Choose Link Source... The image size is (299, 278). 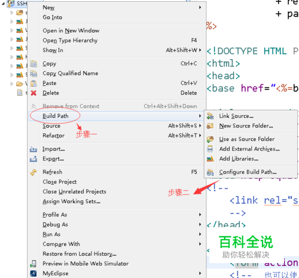click(x=251, y=116)
